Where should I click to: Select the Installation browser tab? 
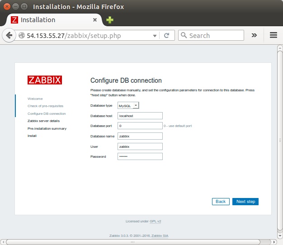pos(54,20)
